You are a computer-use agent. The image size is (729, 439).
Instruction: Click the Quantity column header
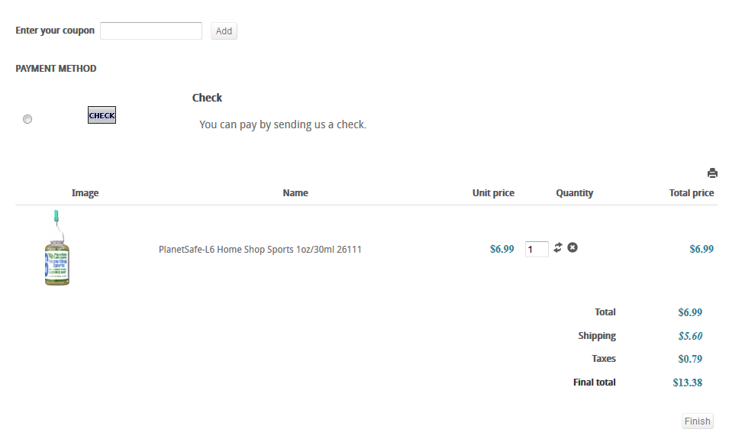pyautogui.click(x=574, y=192)
